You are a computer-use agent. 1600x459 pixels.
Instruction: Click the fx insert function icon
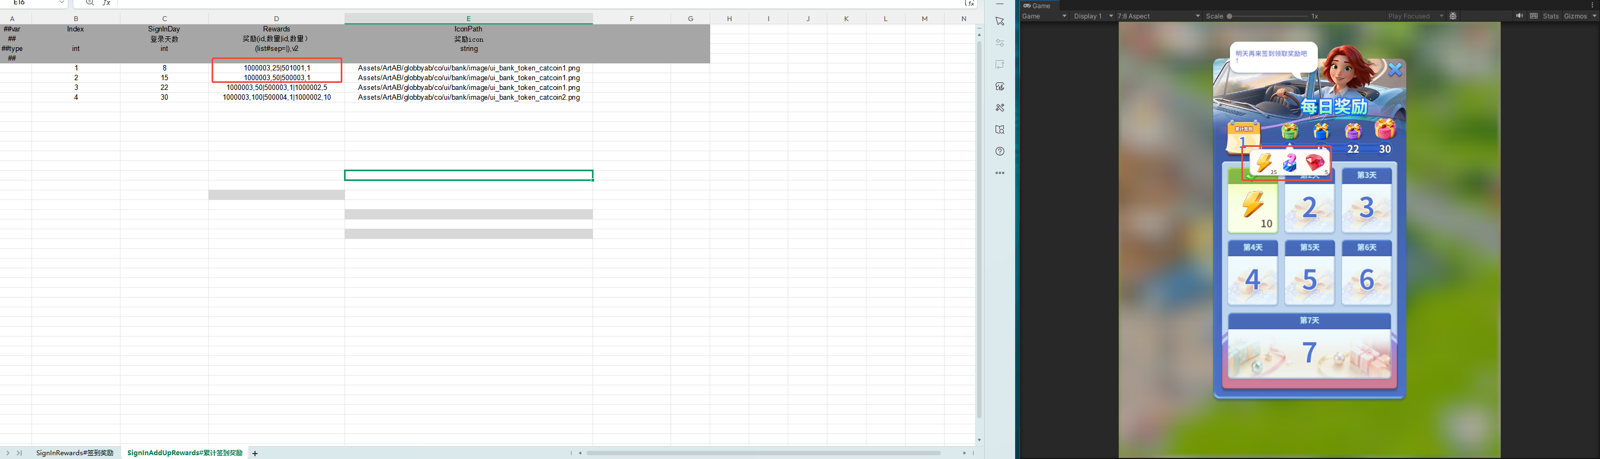(107, 3)
